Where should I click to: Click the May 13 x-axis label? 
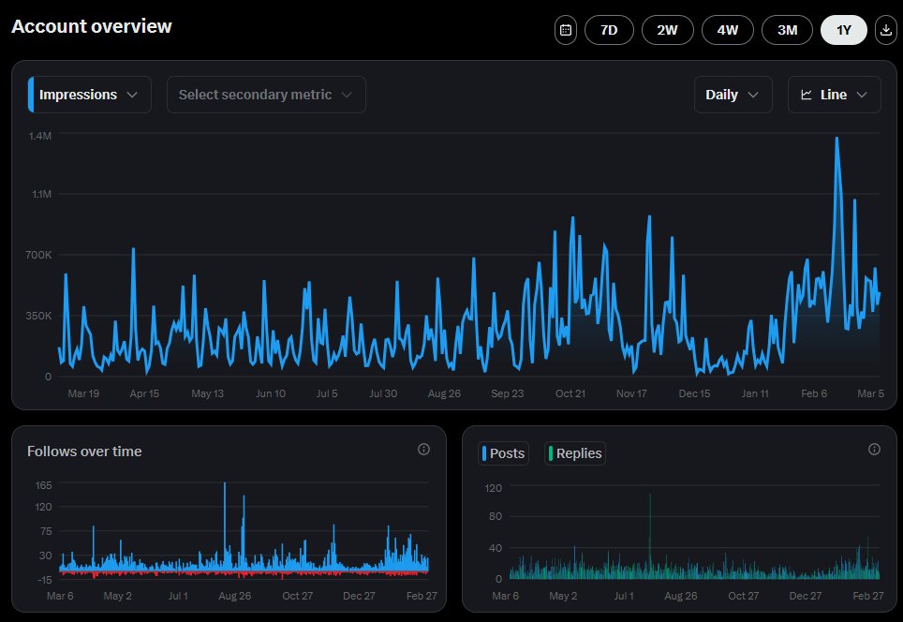tap(207, 393)
